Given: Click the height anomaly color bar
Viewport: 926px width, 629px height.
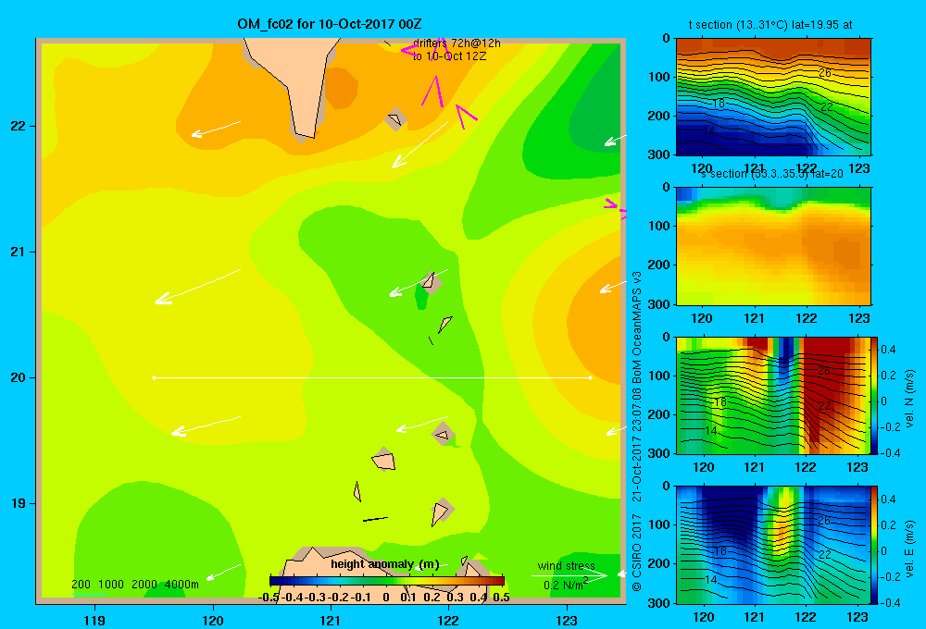Looking at the screenshot, I should (387, 581).
